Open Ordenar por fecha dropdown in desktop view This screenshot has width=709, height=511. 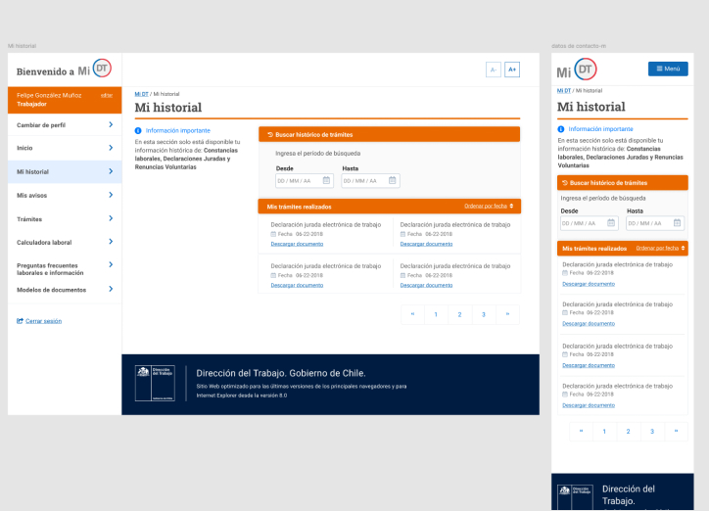coord(488,207)
